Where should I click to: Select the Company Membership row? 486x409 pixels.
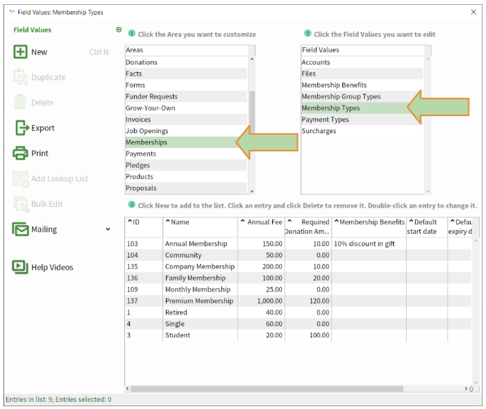tap(298, 267)
